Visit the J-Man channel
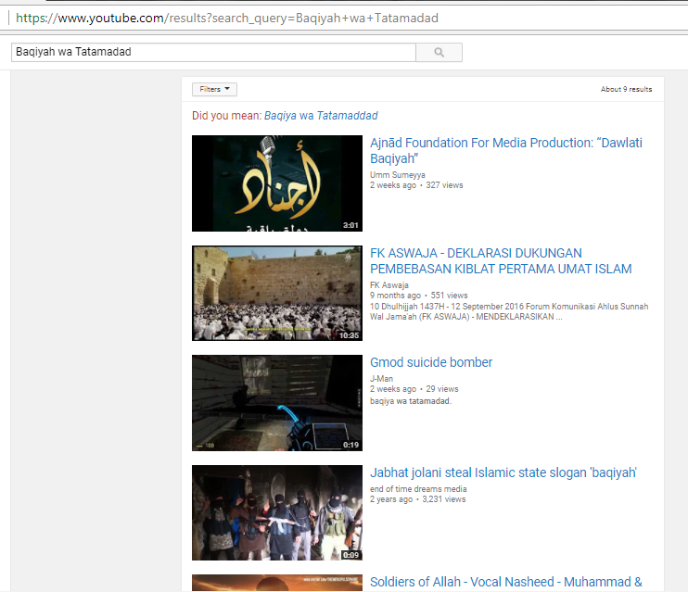Viewport: 688px width, 592px height. pyautogui.click(x=381, y=378)
